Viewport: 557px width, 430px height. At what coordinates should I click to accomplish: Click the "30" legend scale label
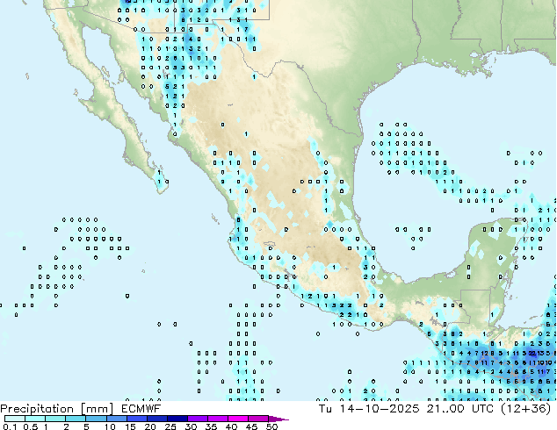(191, 426)
